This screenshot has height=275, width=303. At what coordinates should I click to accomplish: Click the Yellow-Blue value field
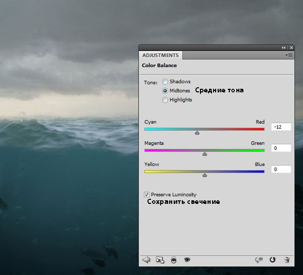pyautogui.click(x=281, y=170)
